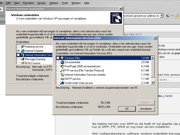Image resolution: width=180 pixels, height=135 pixels.
Task: Open the Edit menu
Action: tap(8, 3)
